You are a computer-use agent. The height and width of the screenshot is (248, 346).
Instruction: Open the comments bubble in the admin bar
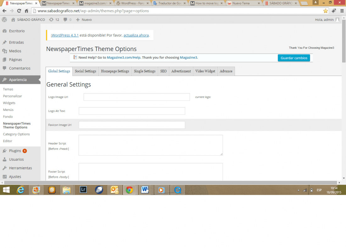click(65, 20)
